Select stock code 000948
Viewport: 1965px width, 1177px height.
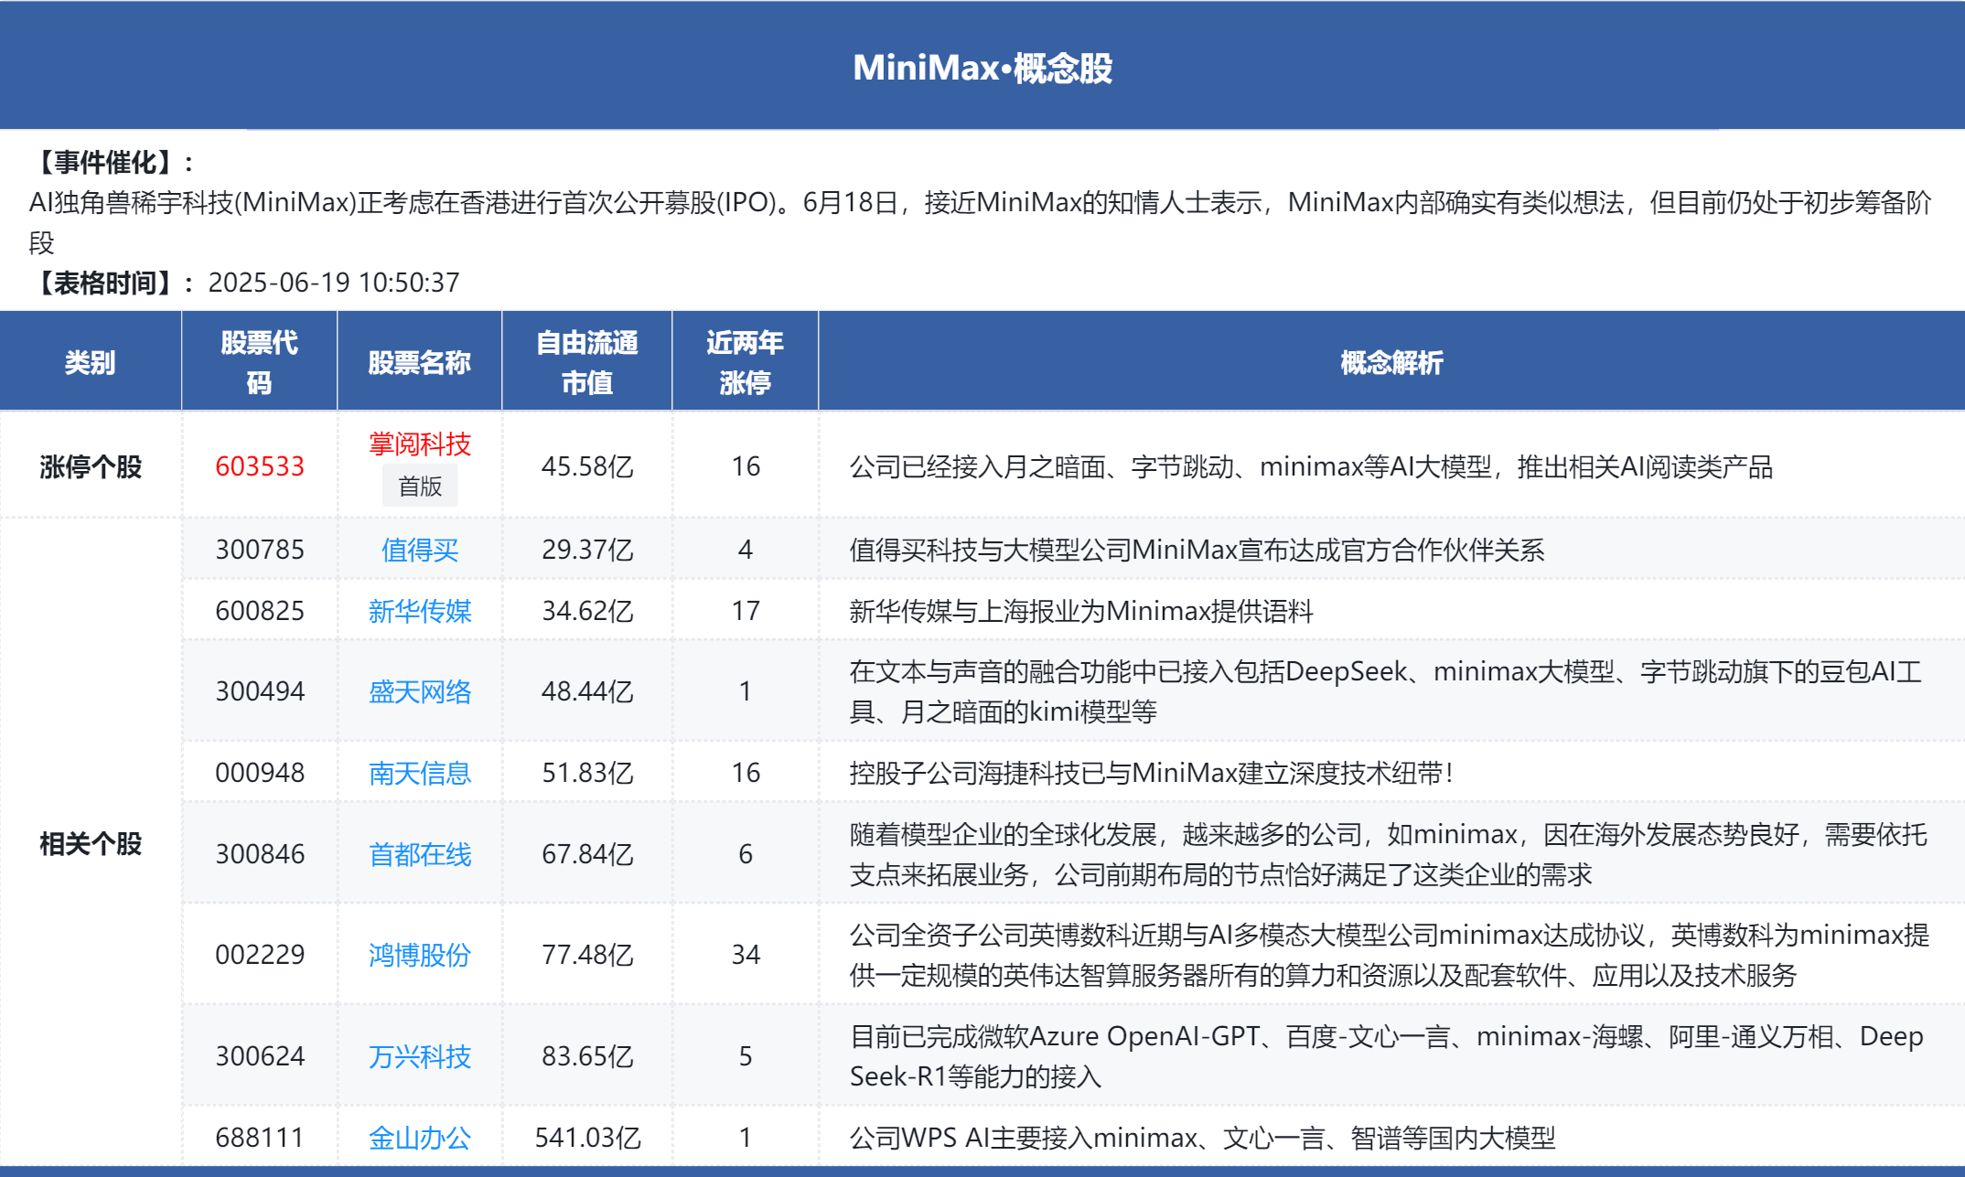click(x=260, y=773)
